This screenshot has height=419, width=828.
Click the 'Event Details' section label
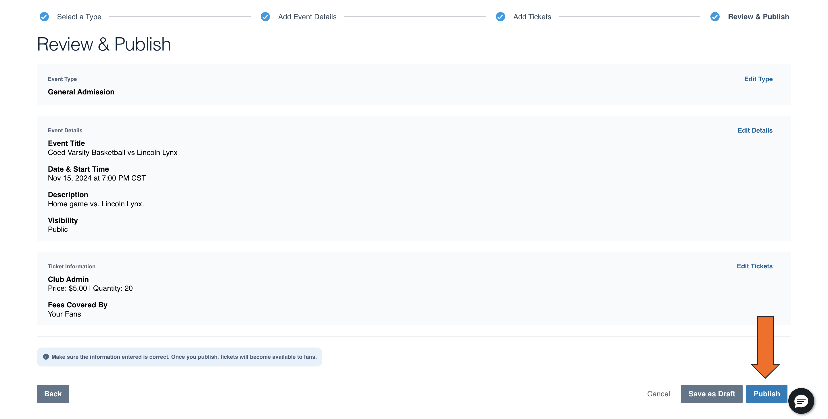pos(65,130)
